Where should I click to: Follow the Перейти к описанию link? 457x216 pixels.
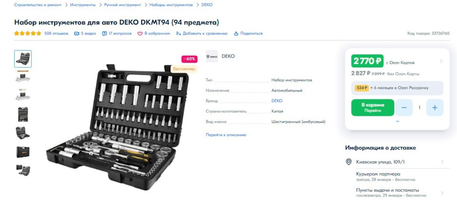(226, 135)
